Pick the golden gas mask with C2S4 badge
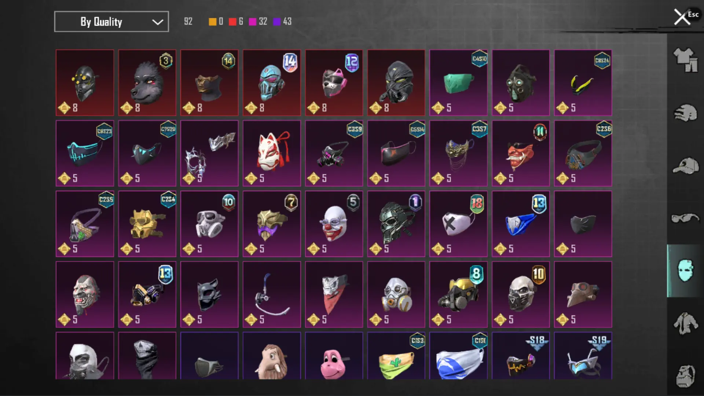Image resolution: width=704 pixels, height=396 pixels. pos(147,224)
